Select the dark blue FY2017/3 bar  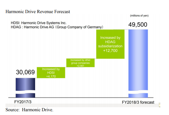[25, 84]
